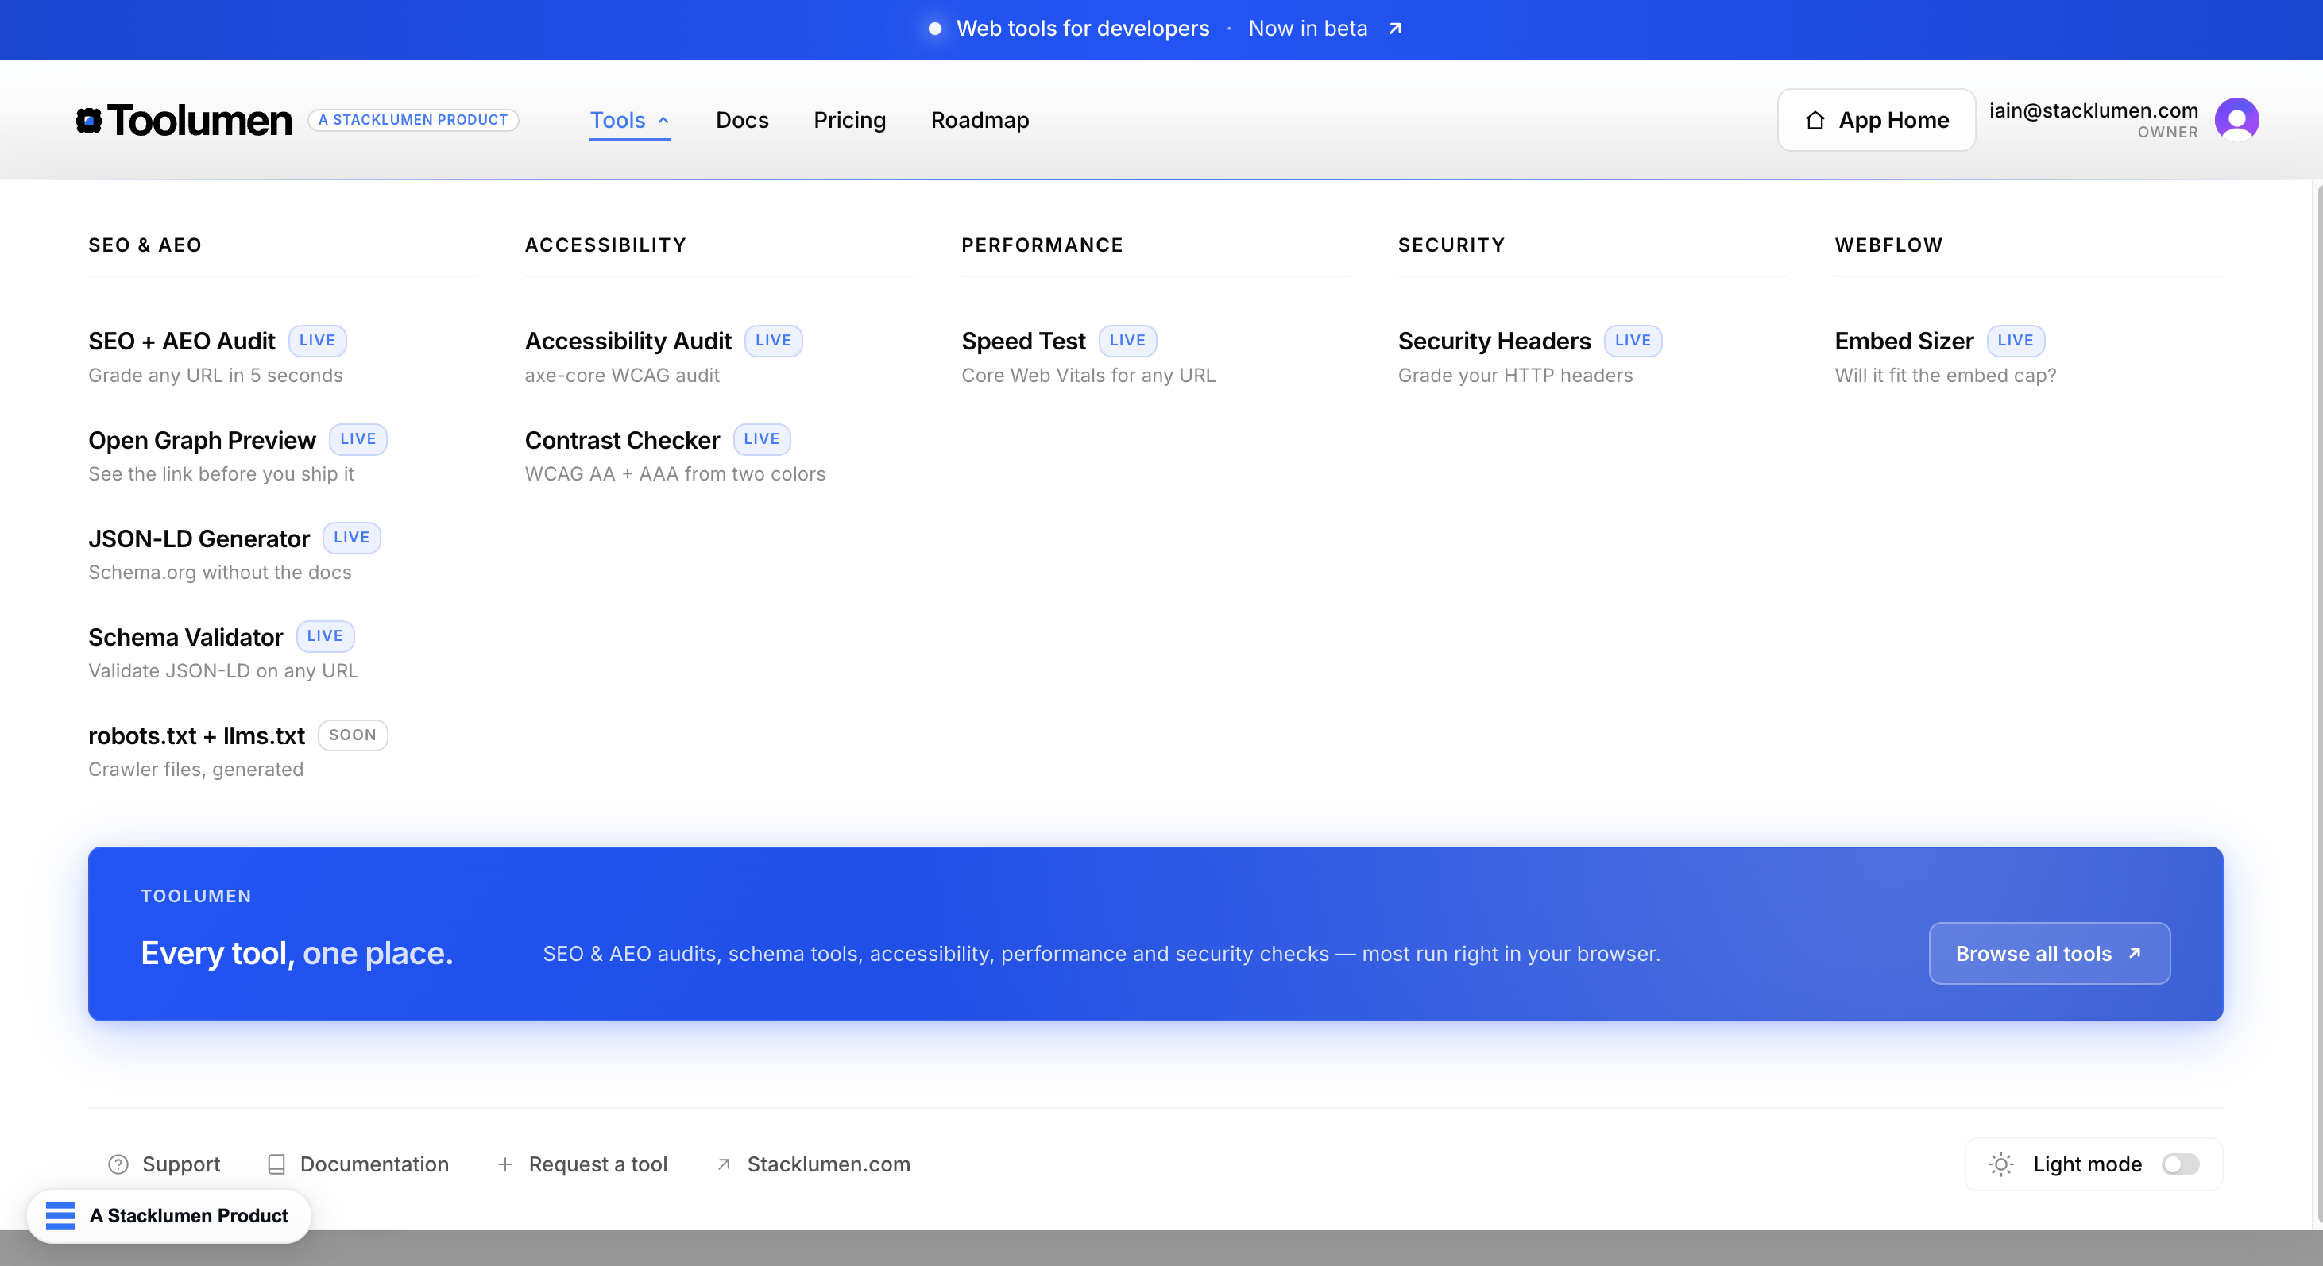The height and width of the screenshot is (1266, 2323).
Task: Click 'Grade your HTTP headers' description
Action: click(x=1515, y=375)
